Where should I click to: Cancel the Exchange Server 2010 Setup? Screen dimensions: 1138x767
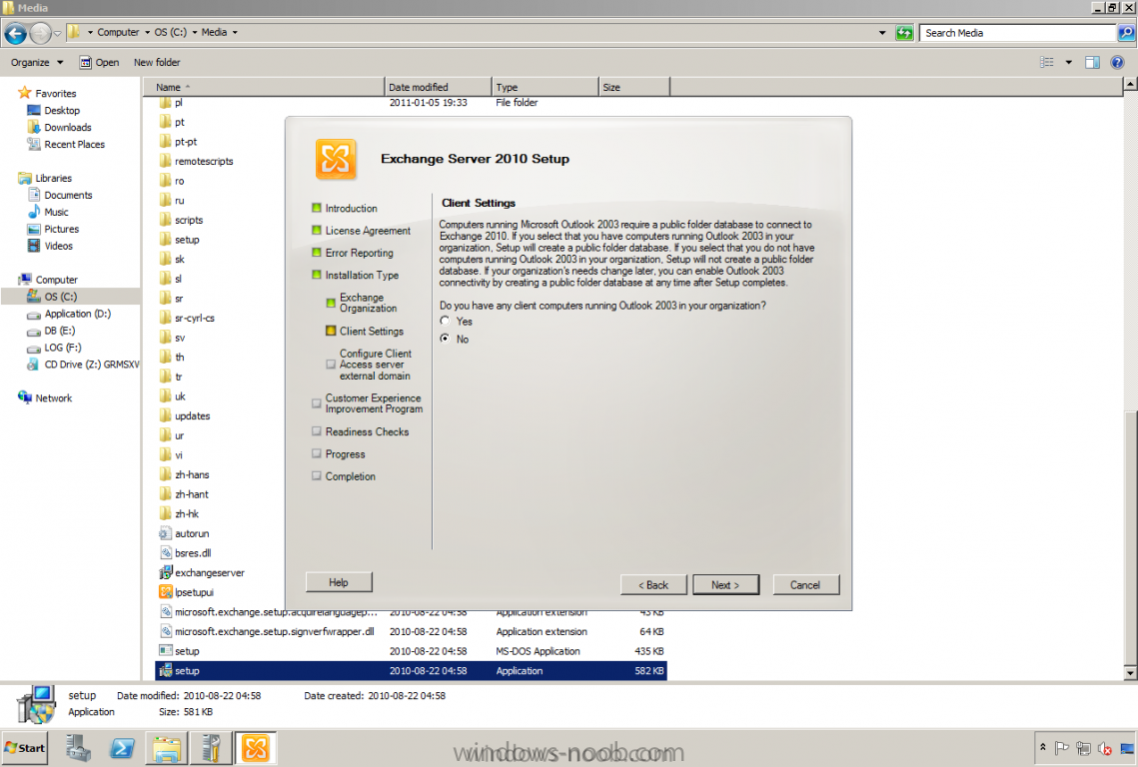pos(805,585)
